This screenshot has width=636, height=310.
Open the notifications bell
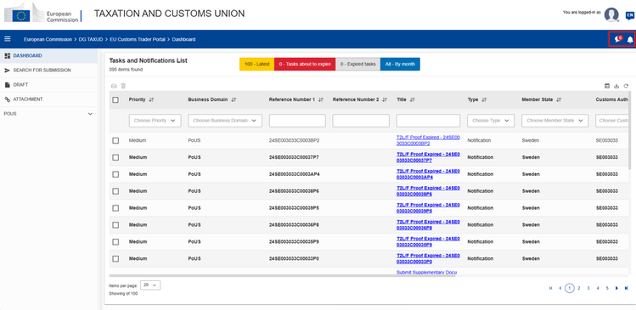[630, 40]
